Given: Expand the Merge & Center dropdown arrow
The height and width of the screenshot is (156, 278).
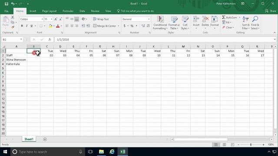Looking at the screenshot, I should [119, 26].
